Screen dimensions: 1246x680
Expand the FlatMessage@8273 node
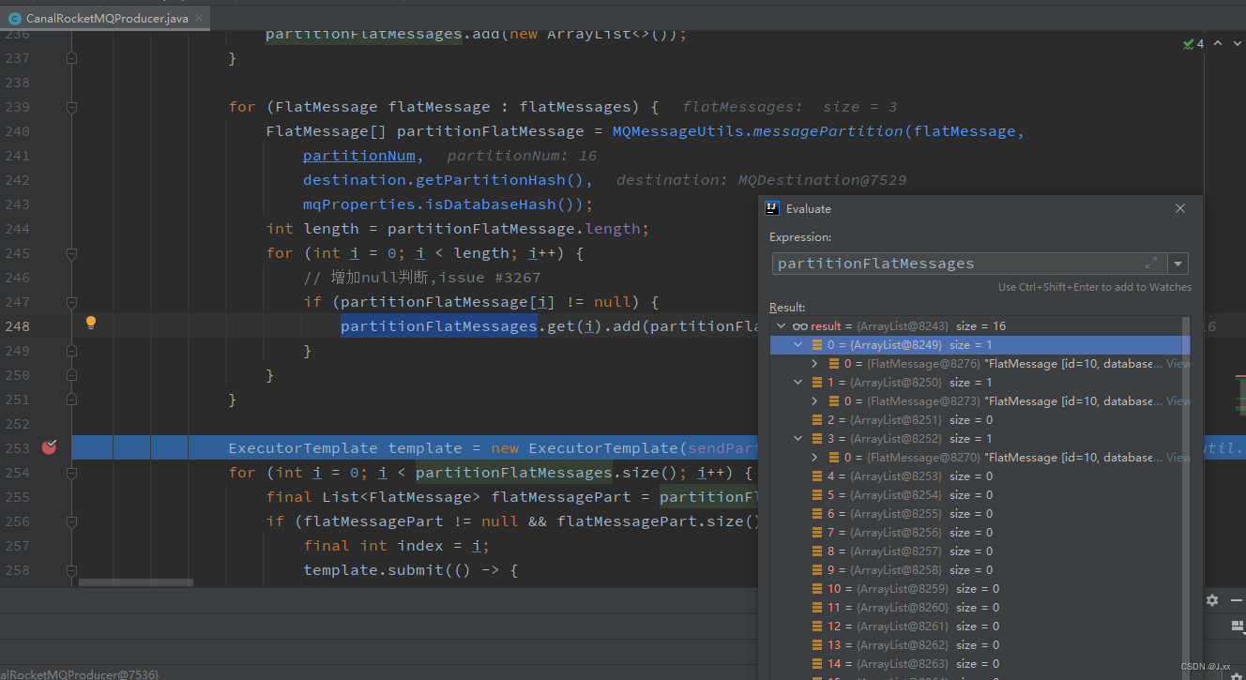(x=814, y=400)
